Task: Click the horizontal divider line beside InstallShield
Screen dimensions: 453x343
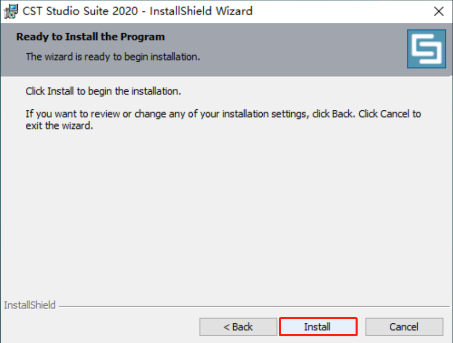Action: pyautogui.click(x=254, y=306)
